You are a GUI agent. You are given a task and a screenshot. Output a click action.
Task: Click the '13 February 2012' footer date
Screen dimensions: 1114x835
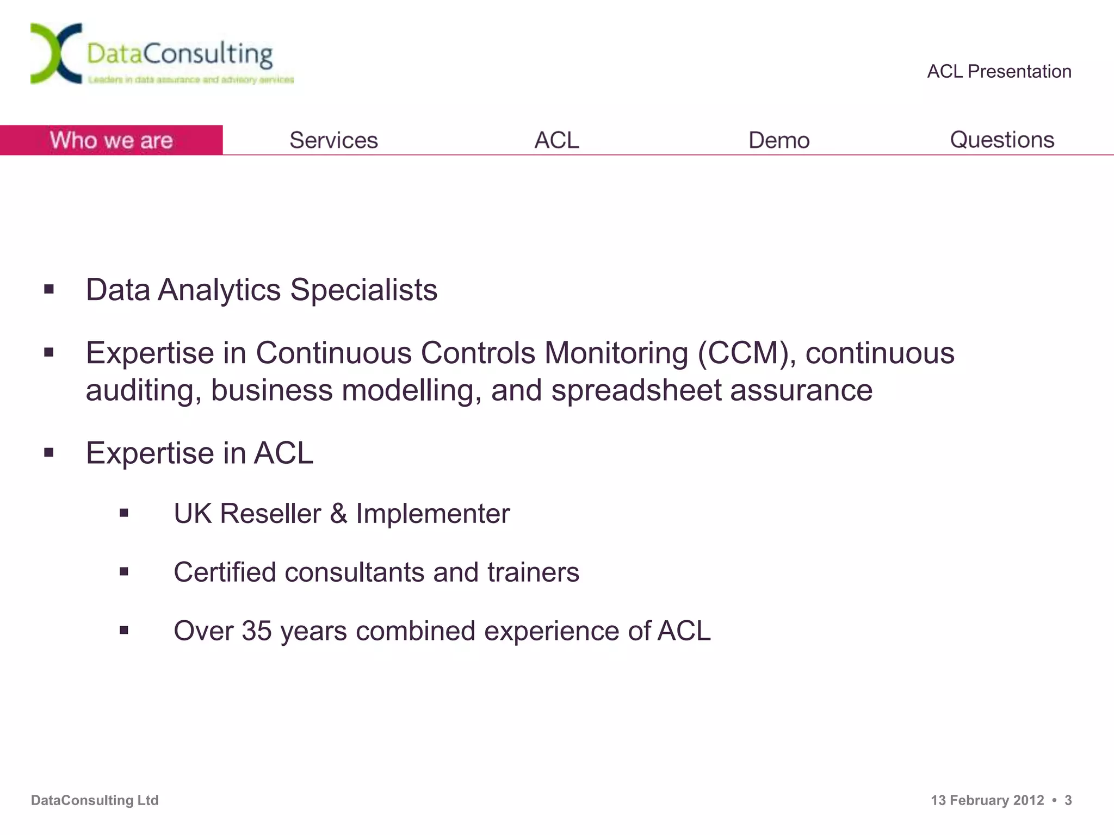click(987, 800)
